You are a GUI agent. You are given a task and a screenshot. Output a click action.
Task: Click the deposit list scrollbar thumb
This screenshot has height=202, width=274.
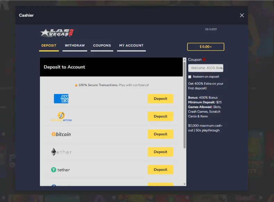click(x=184, y=105)
